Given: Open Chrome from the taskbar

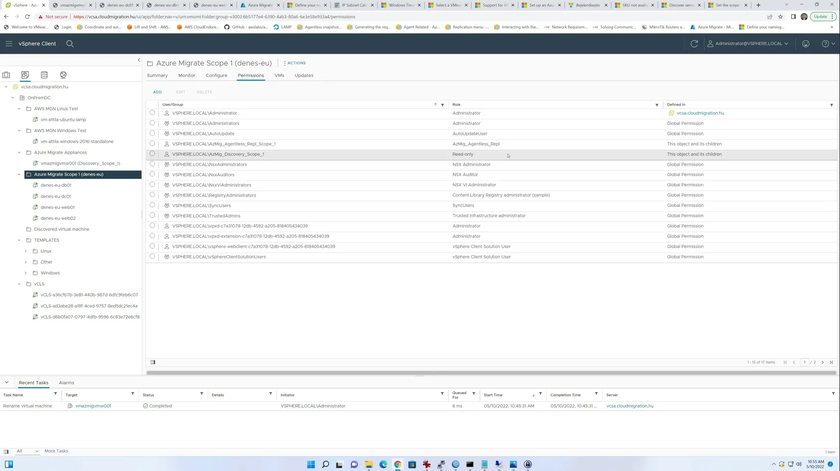Looking at the screenshot, I should click(397, 464).
